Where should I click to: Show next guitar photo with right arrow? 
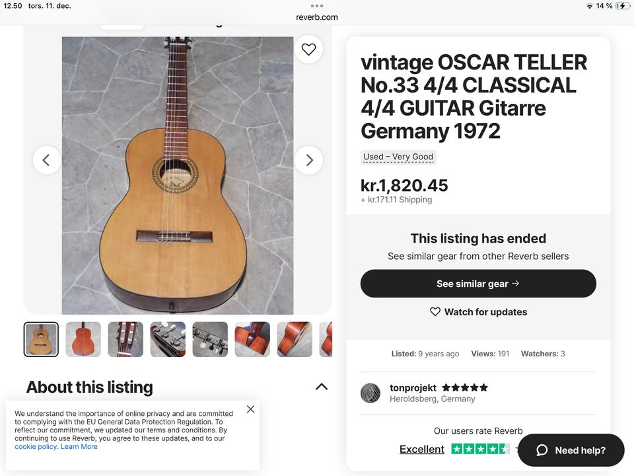click(308, 160)
